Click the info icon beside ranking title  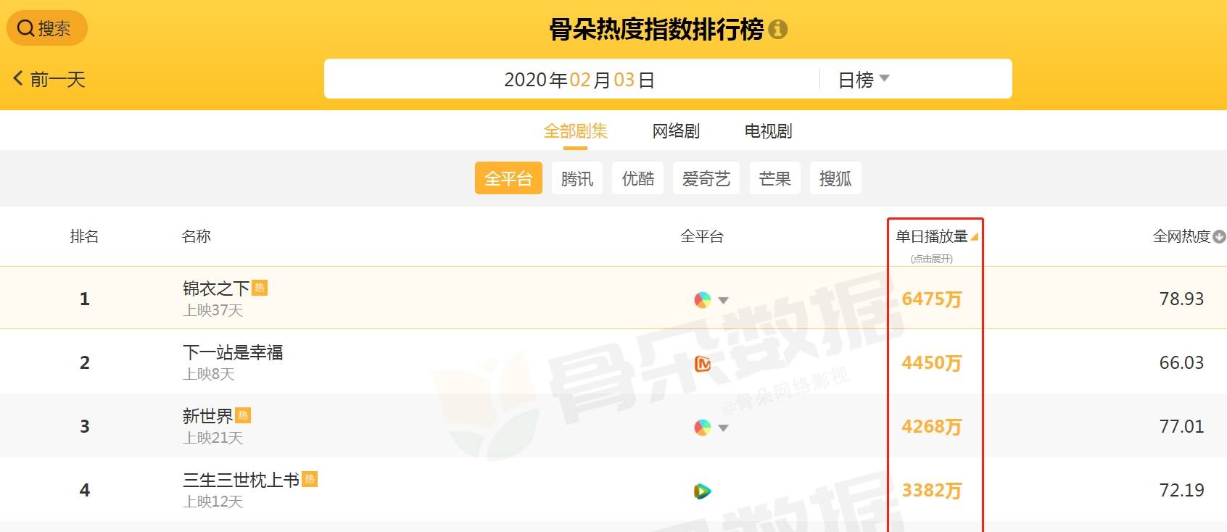tap(778, 30)
